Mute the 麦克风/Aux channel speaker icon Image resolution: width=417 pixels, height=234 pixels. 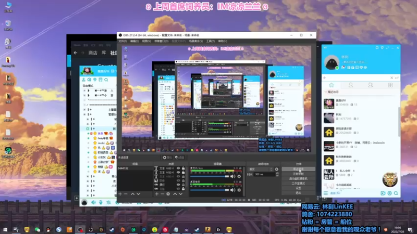coord(233,176)
